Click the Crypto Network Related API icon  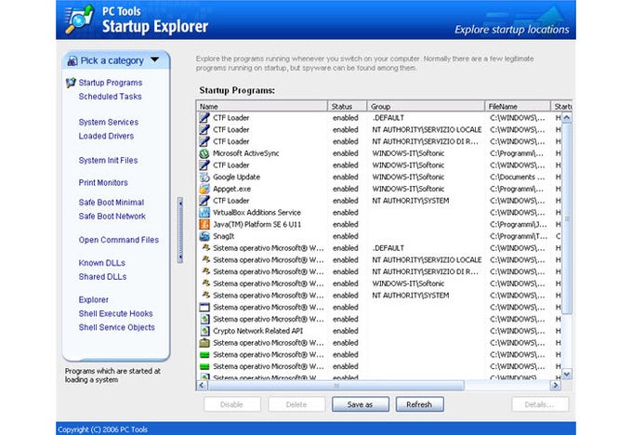tap(204, 331)
